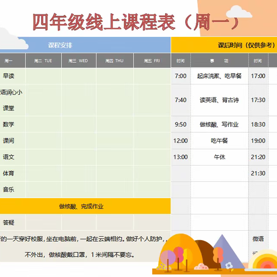Select the 17:00 time cell
The width and height of the screenshot is (277, 277).
[258, 76]
